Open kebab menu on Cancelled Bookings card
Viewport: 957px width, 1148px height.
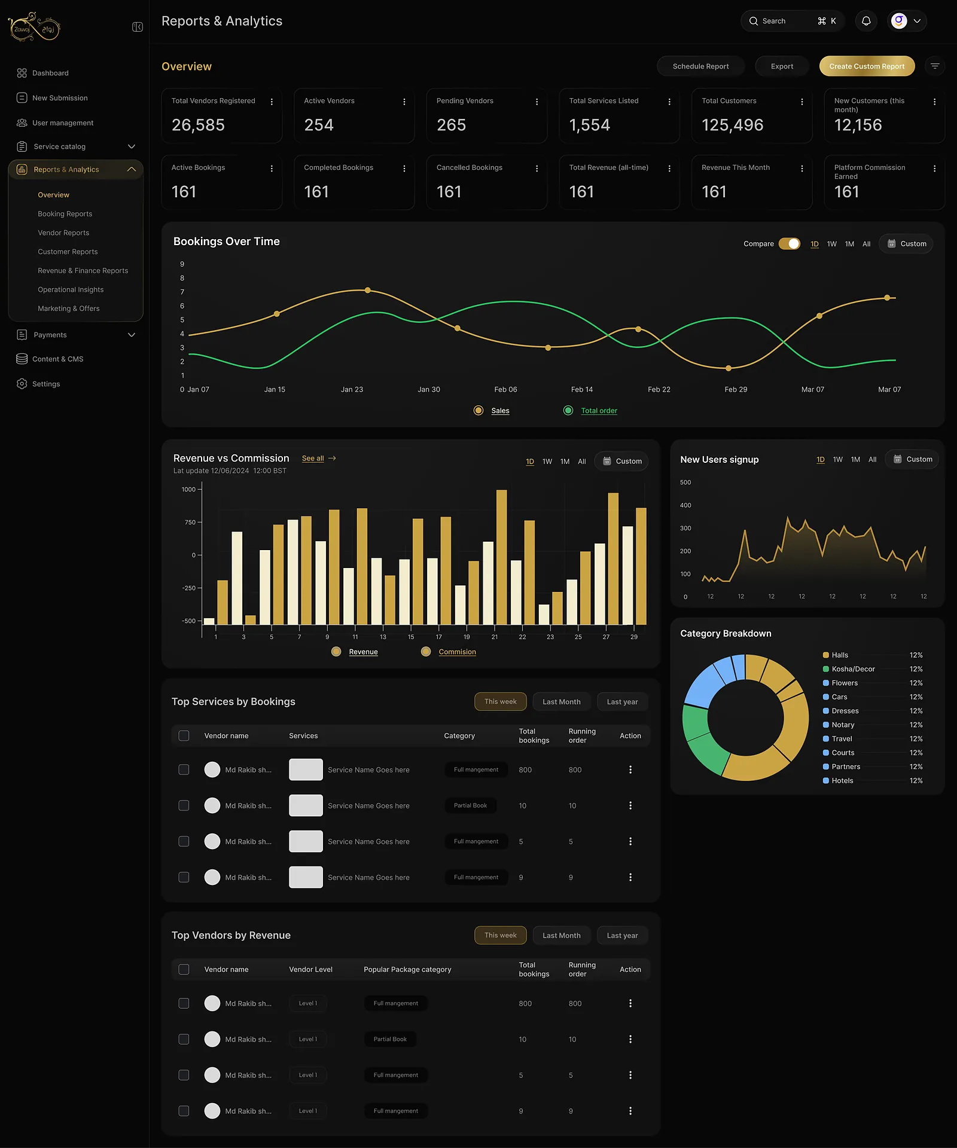pos(537,169)
